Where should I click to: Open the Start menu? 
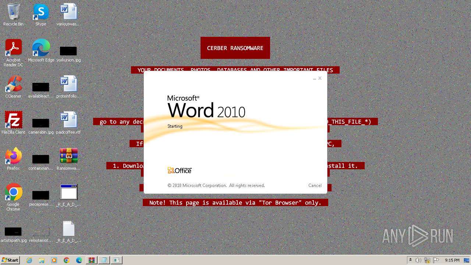point(10,260)
